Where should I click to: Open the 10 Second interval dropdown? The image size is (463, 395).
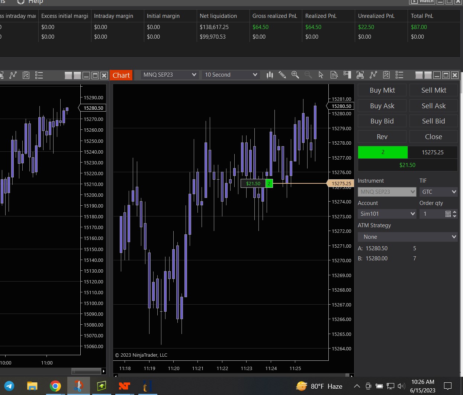tap(231, 75)
